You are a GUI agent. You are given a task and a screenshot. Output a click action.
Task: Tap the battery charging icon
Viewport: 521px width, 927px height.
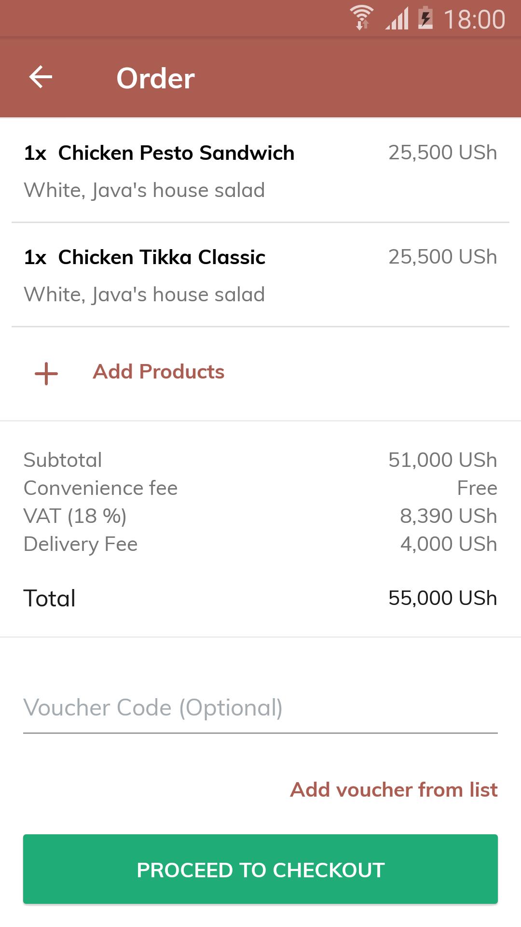click(425, 18)
